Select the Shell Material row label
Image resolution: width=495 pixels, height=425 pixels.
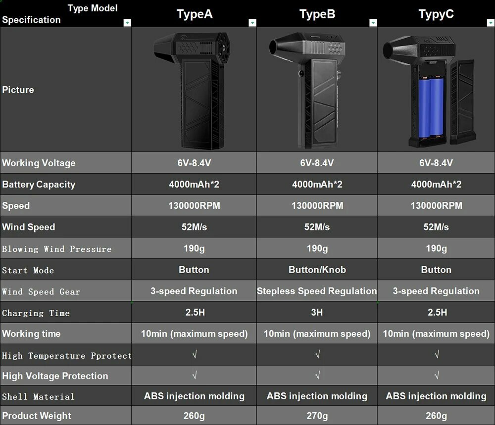(x=38, y=397)
